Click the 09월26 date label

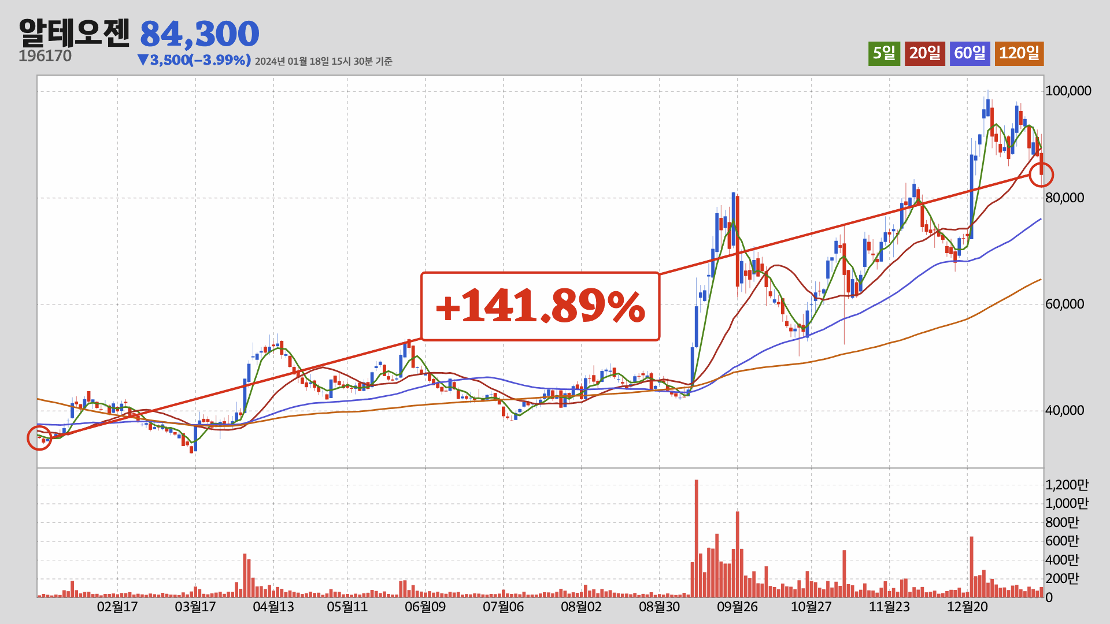(x=738, y=607)
